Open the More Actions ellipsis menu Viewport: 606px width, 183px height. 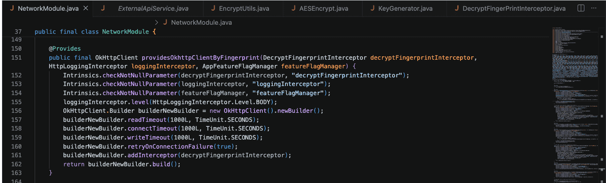coord(594,8)
